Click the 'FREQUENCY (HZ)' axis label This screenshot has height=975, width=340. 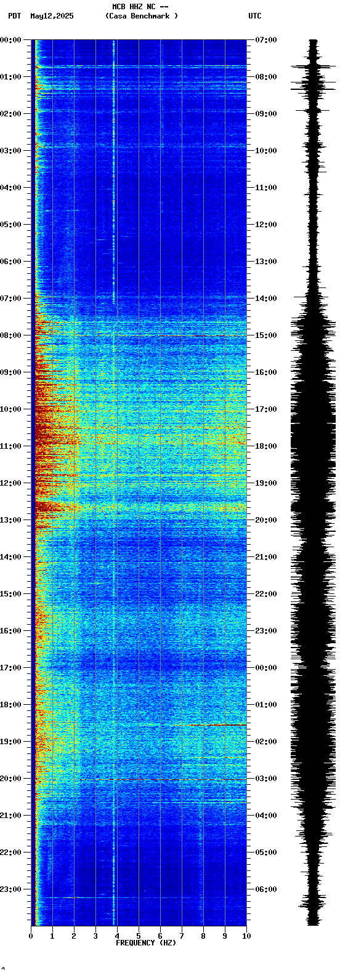click(146, 943)
